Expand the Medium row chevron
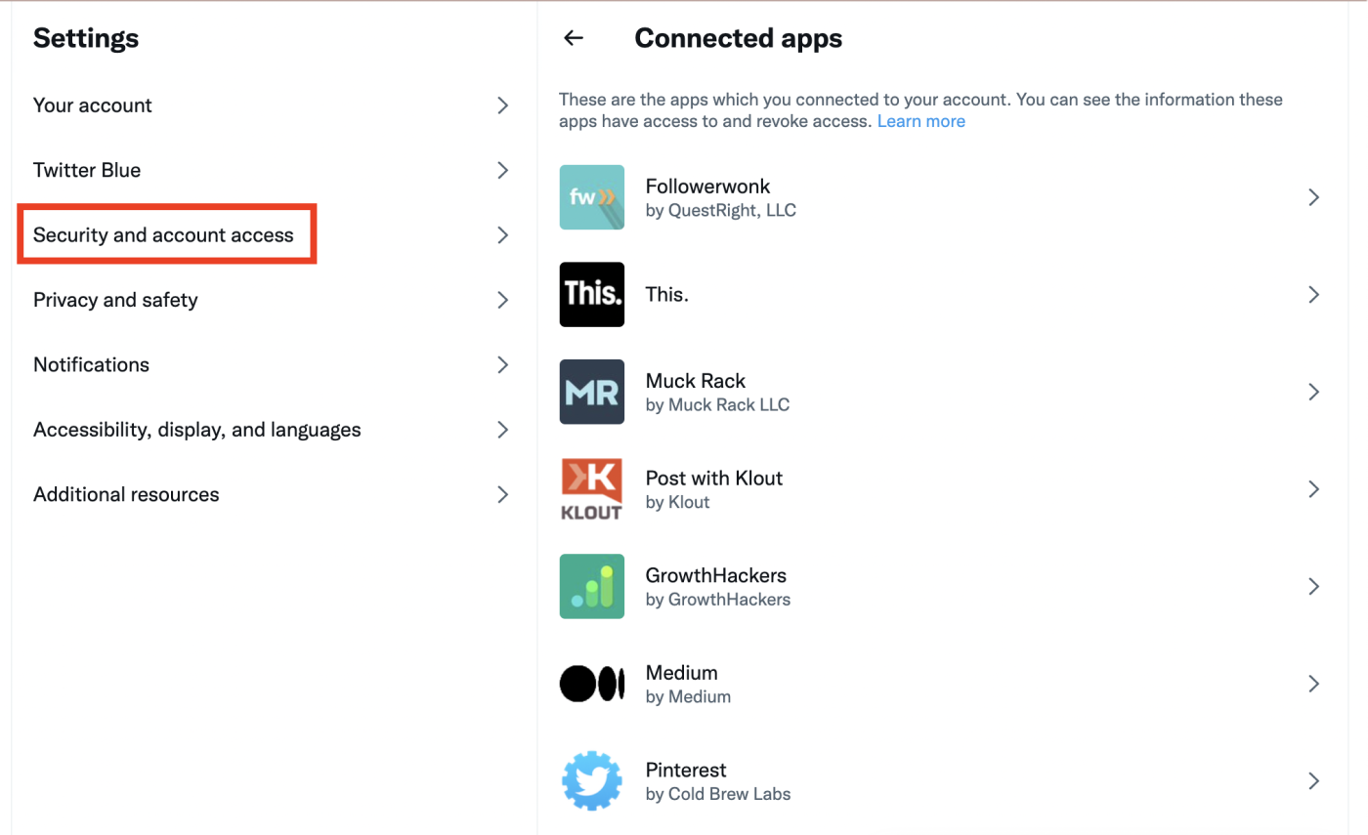 click(1314, 684)
